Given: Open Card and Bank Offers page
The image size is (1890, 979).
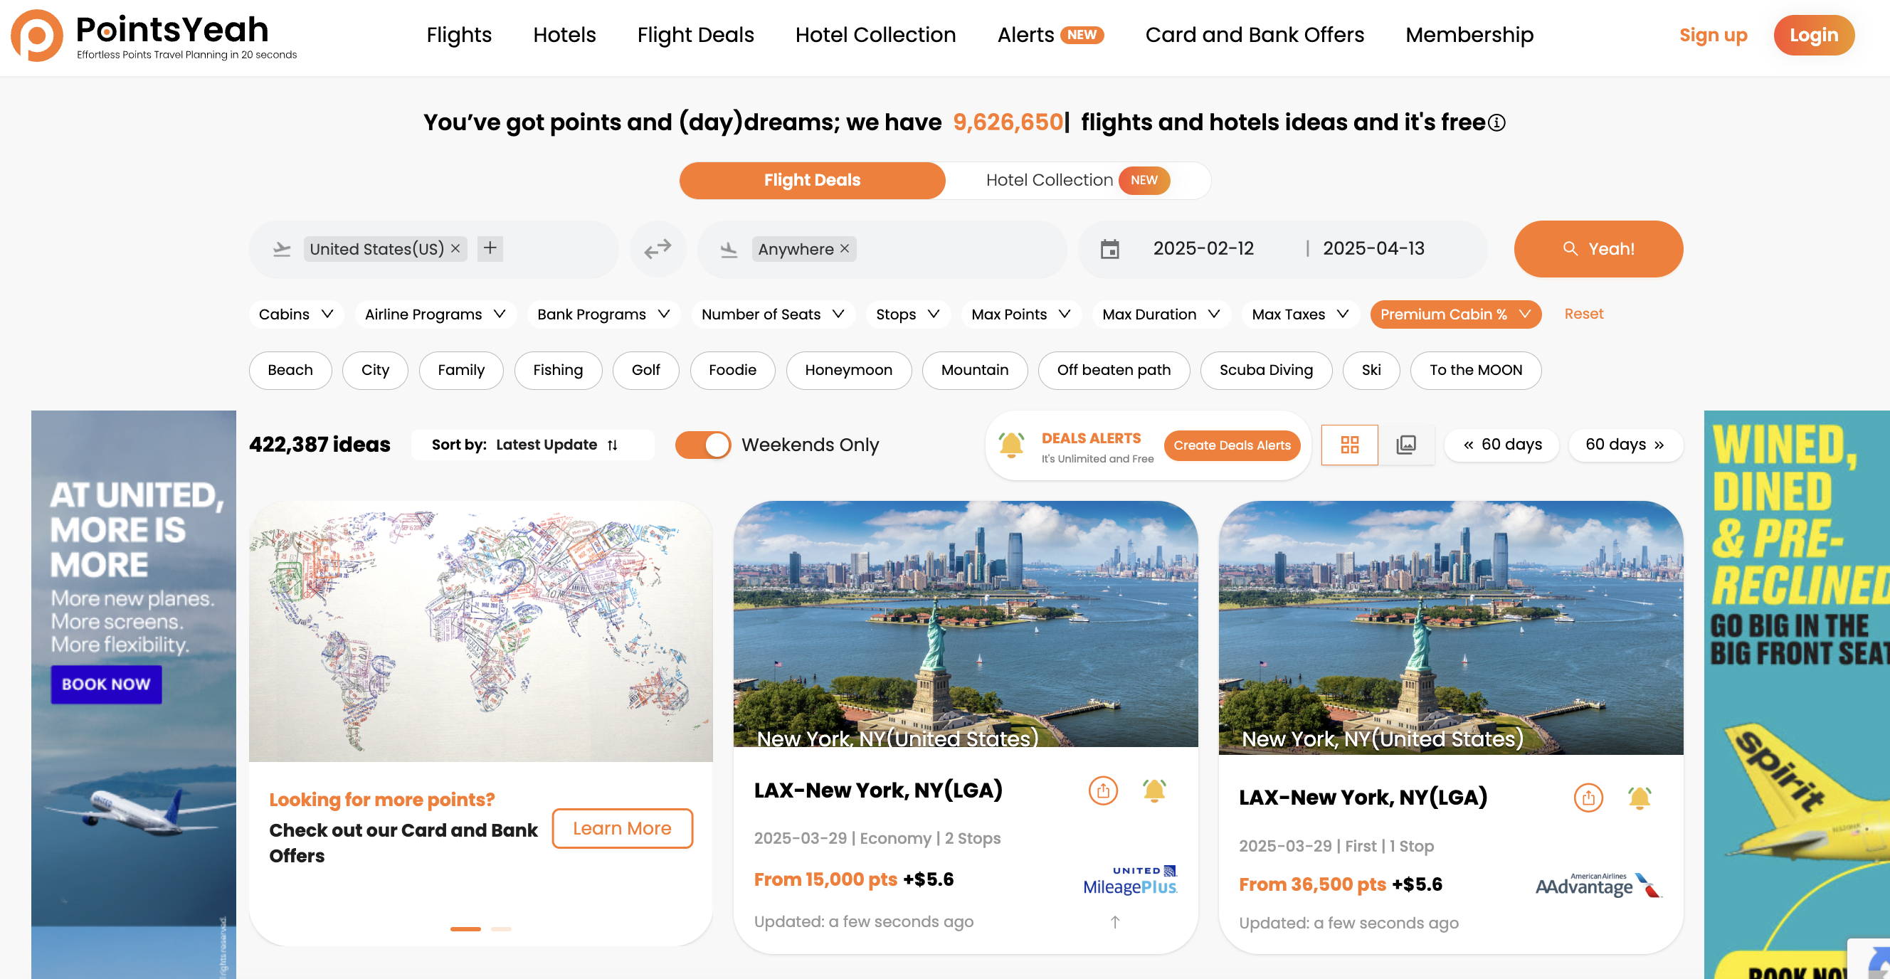Looking at the screenshot, I should point(1255,35).
